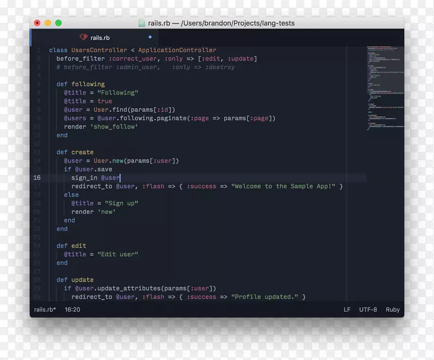
Task: Open the UTF-8 encoding selector
Action: (x=367, y=310)
